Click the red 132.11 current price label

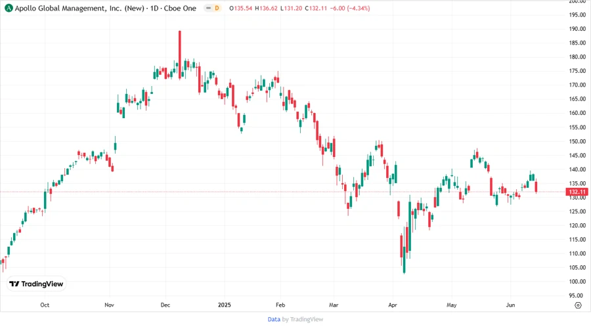pos(577,192)
